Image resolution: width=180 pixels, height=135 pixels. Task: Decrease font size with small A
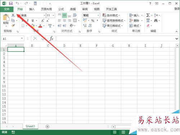coord(48,21)
